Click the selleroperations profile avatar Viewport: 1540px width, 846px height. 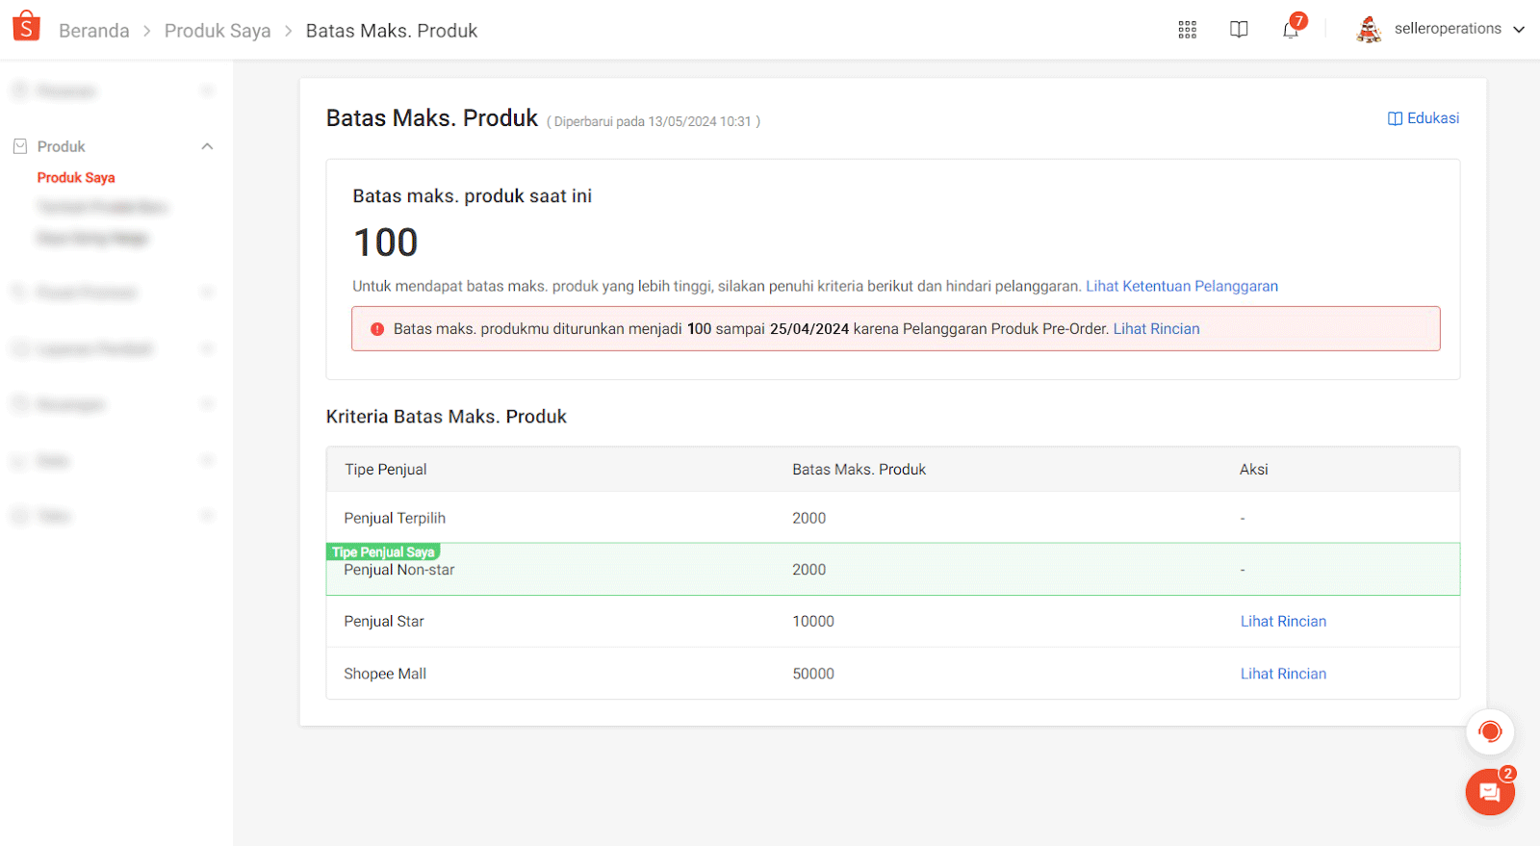click(1368, 30)
